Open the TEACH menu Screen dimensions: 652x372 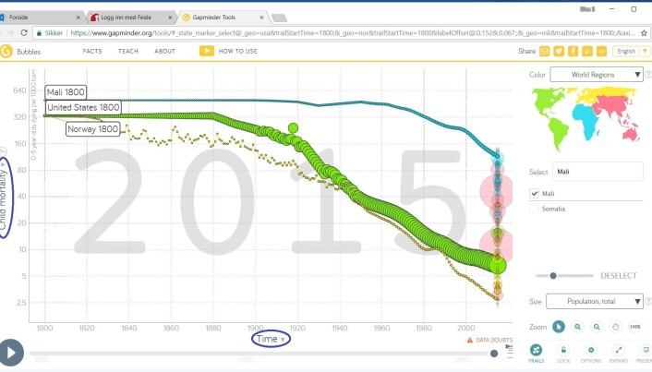[128, 51]
